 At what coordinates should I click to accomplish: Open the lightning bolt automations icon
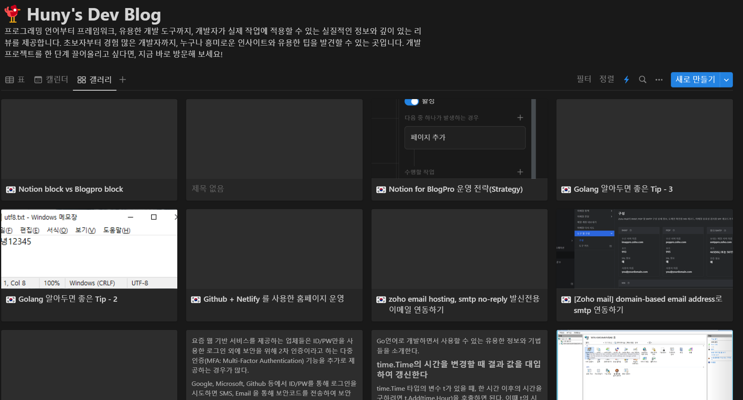point(627,80)
